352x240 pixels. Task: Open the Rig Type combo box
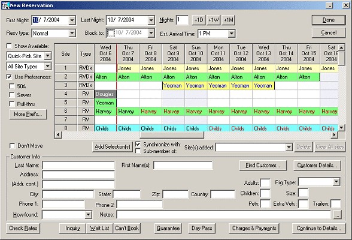click(x=336, y=182)
